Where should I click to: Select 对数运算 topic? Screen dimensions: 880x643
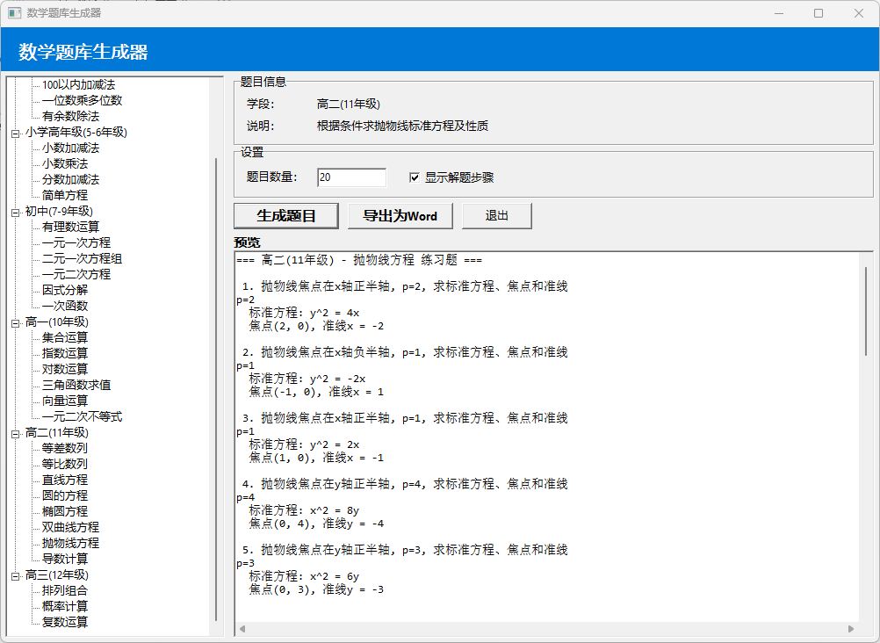(x=65, y=369)
